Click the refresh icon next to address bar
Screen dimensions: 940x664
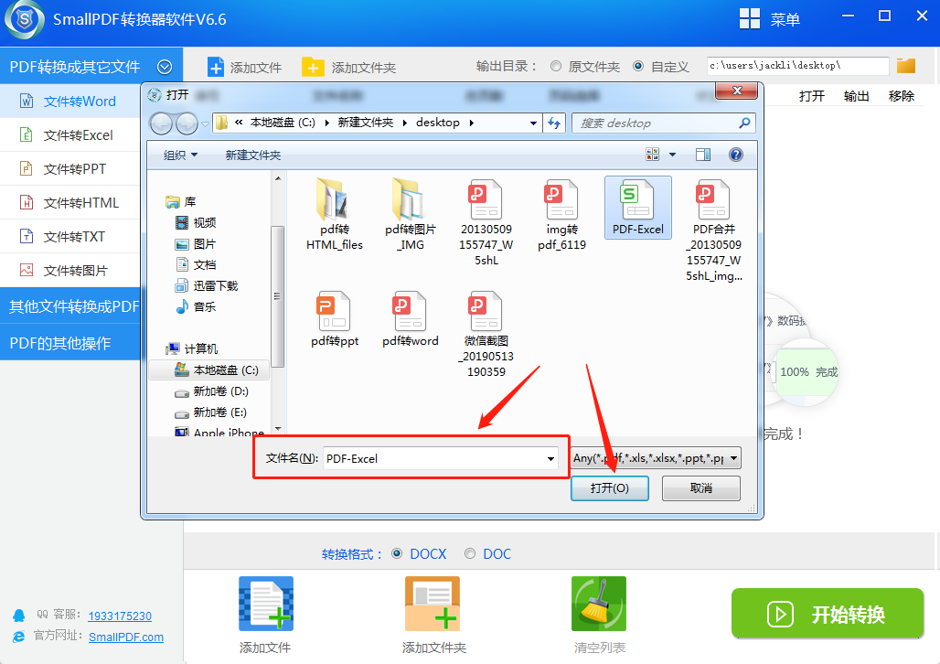coord(554,123)
